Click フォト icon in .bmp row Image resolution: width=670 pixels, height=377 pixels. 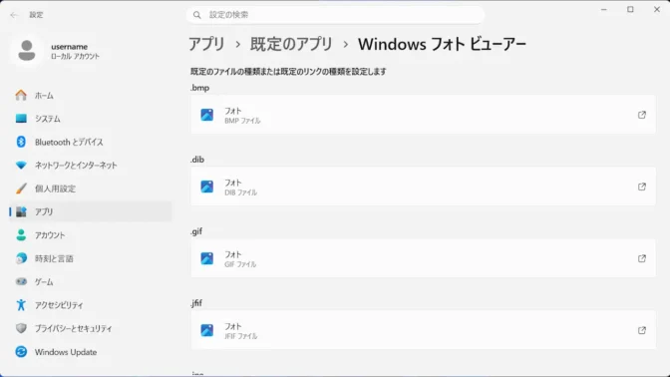[x=207, y=115]
